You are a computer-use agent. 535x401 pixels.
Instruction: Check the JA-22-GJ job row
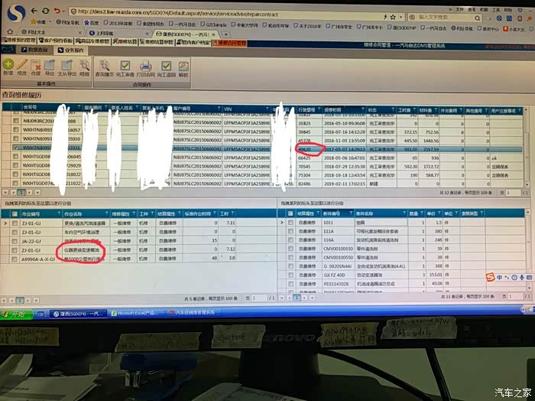(15, 241)
